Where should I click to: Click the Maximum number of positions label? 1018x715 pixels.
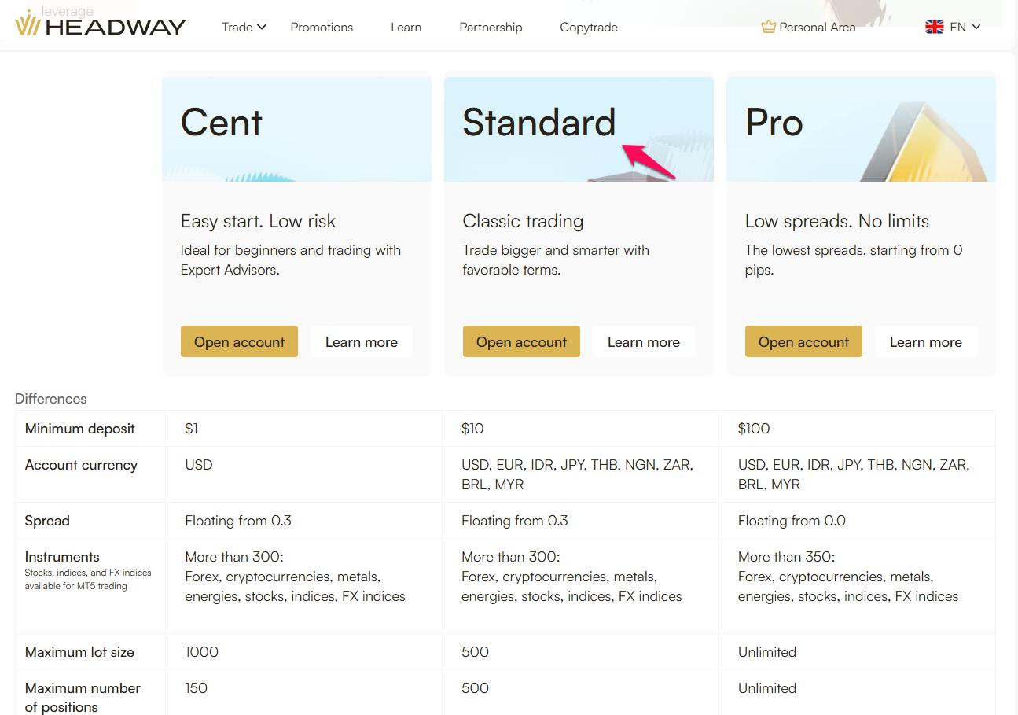[83, 697]
